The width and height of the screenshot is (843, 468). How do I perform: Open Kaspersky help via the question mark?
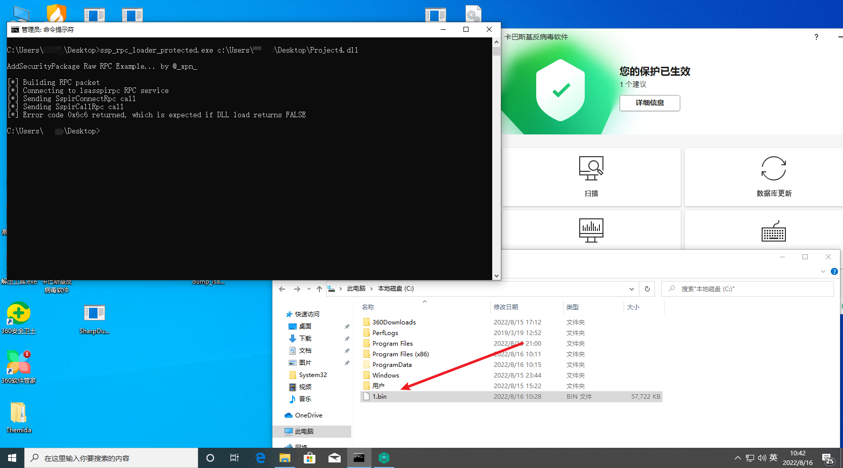816,37
